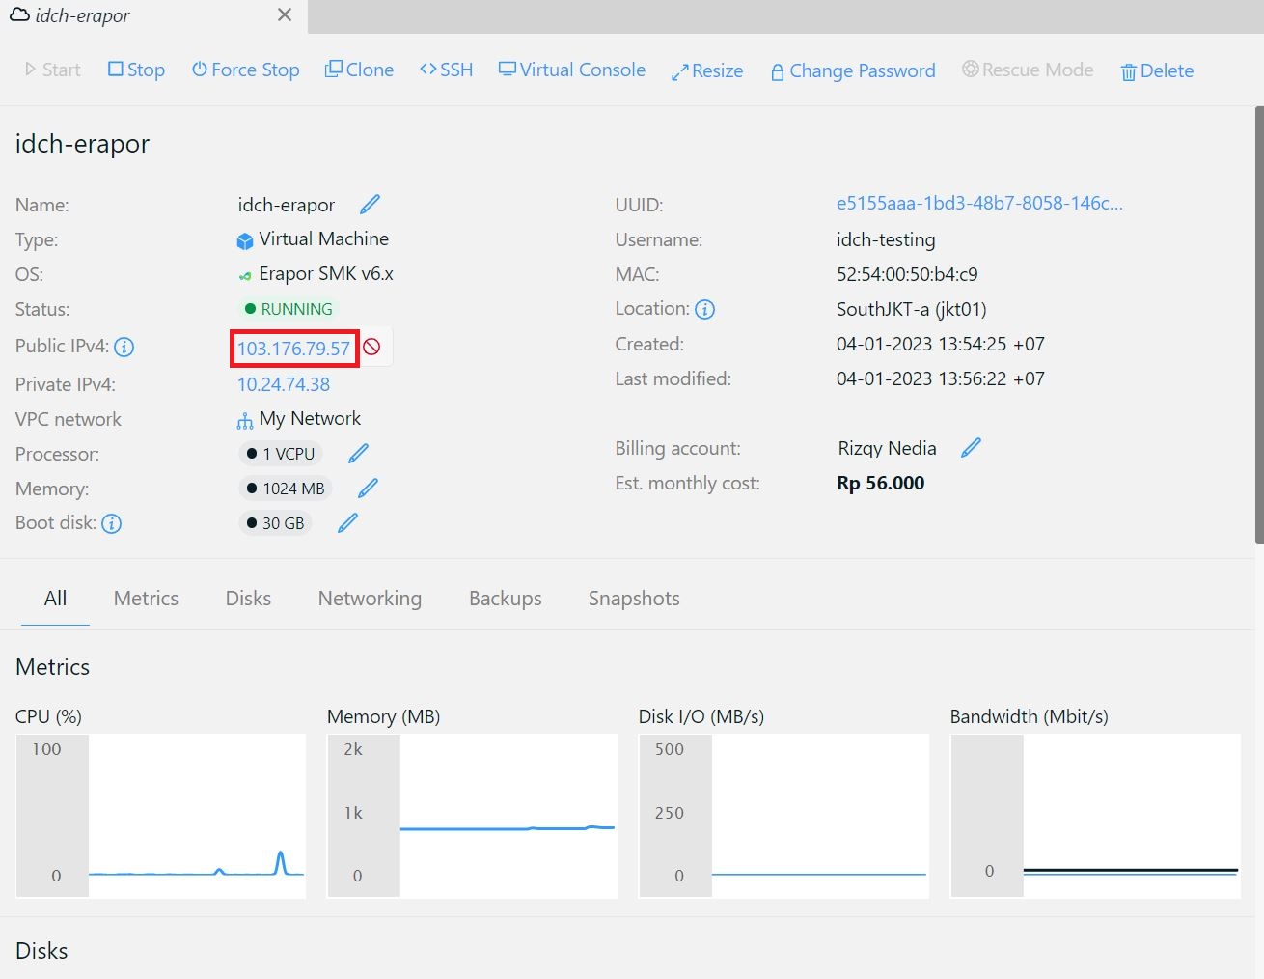Stop the virtual machine
1264x979 pixels.
pyautogui.click(x=136, y=70)
